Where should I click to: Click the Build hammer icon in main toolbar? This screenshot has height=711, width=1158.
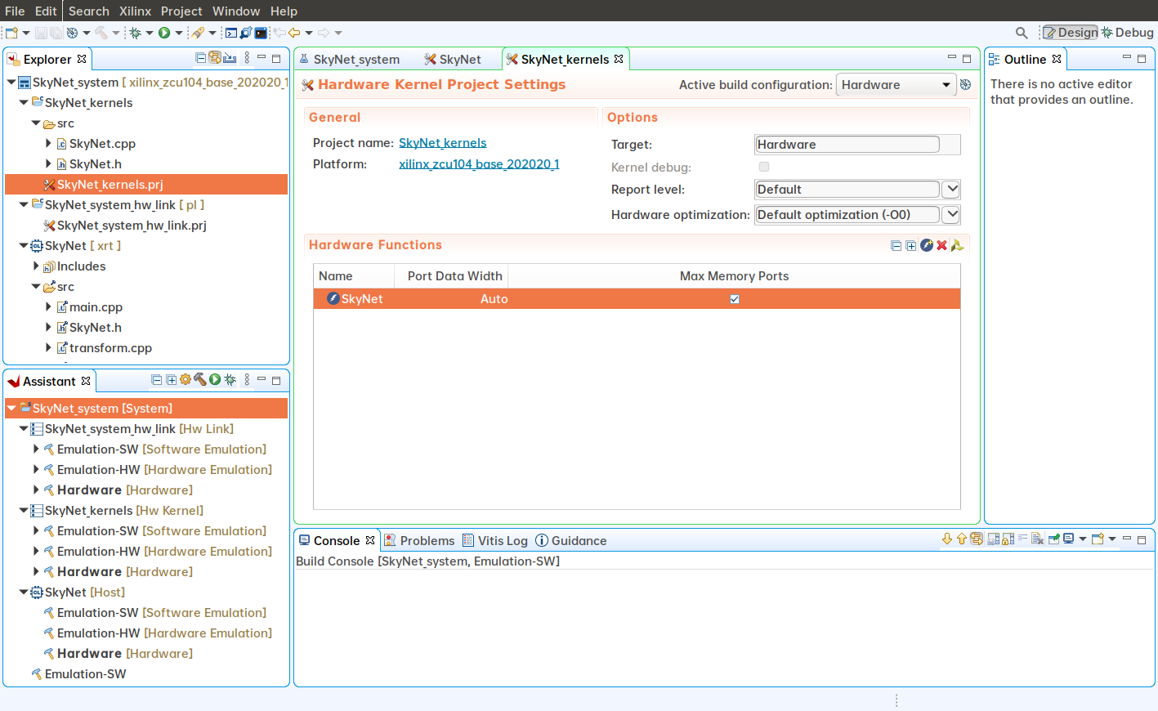101,33
